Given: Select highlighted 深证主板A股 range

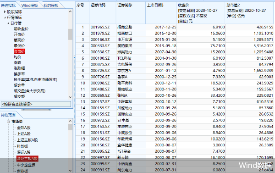Looking at the screenshot, I should (27, 159).
